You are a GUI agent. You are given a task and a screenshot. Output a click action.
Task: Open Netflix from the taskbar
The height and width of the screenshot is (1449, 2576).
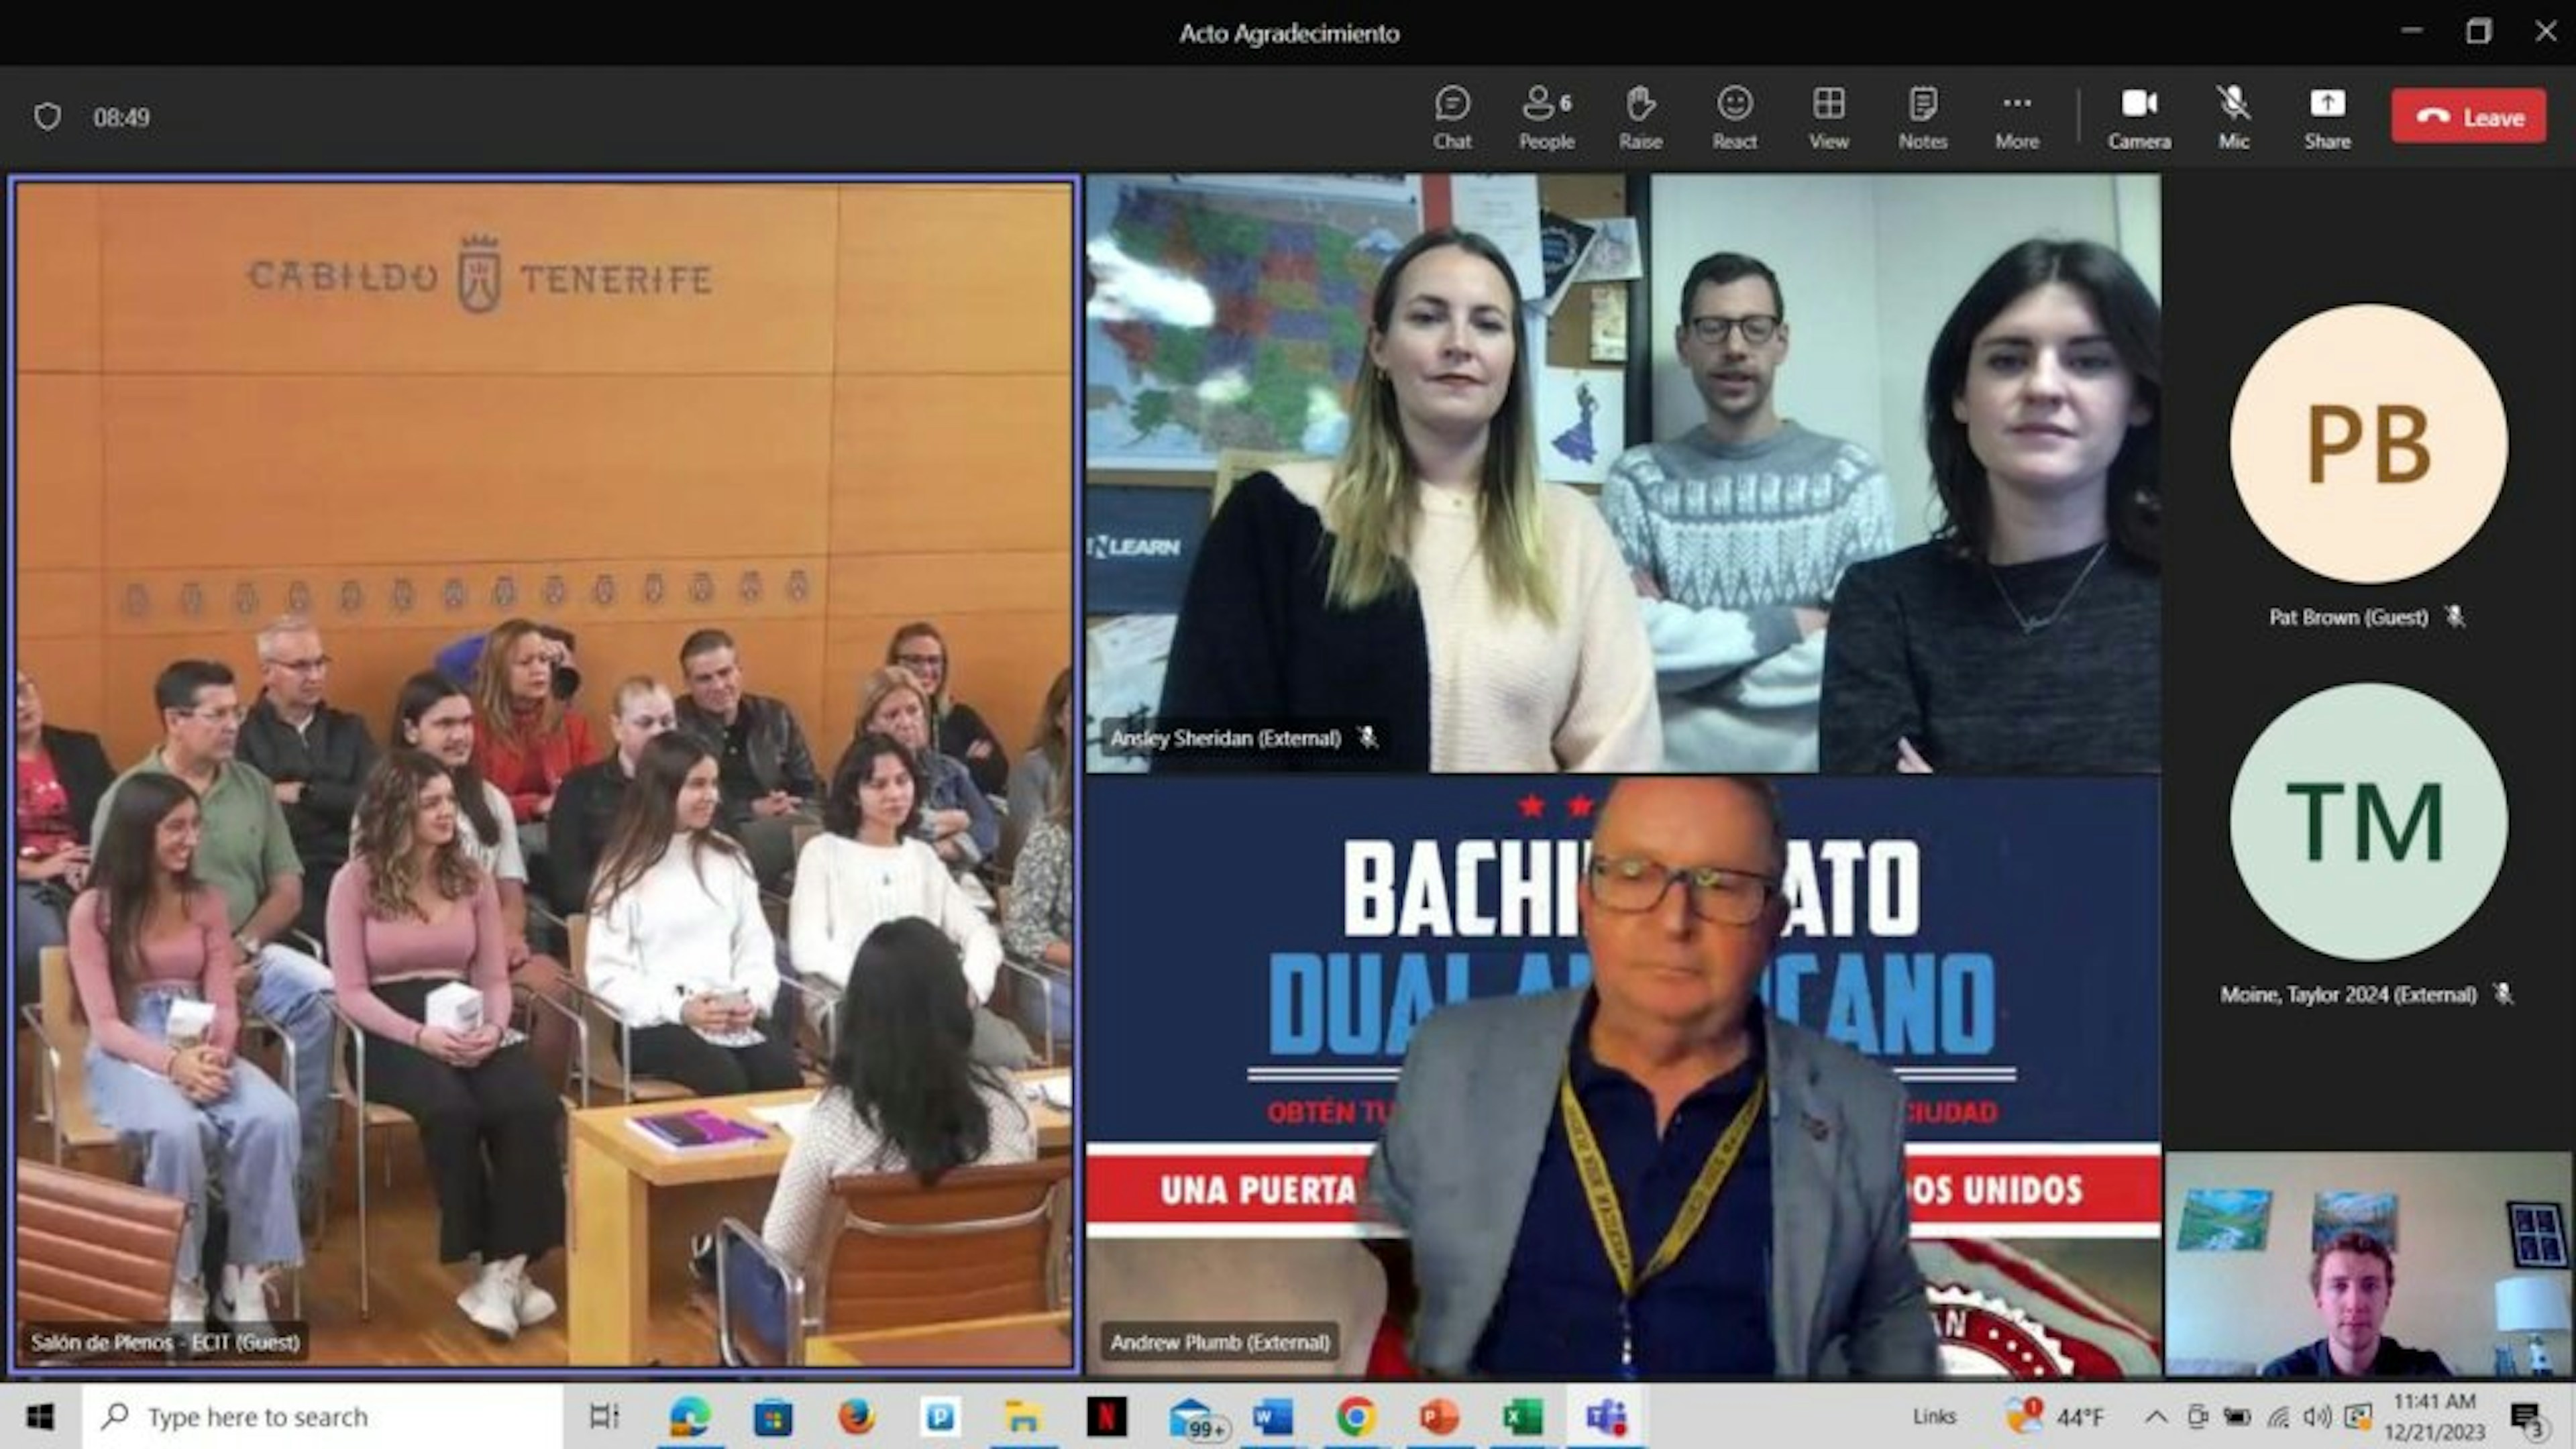click(x=1106, y=1416)
